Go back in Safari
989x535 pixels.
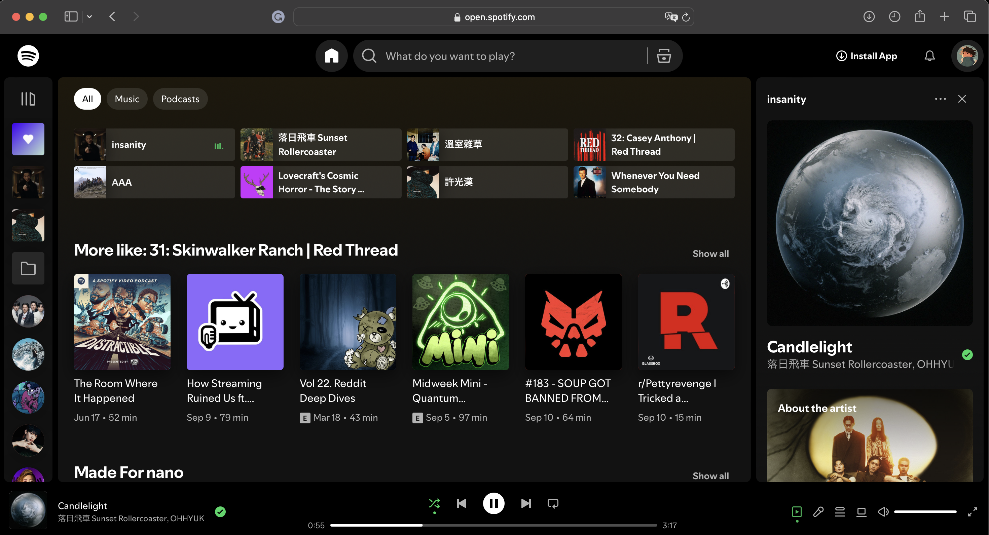point(112,16)
